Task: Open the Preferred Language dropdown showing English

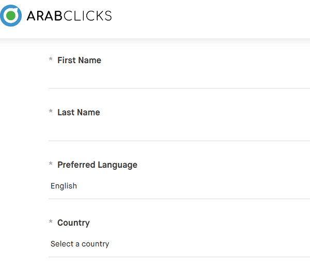Action: [x=179, y=186]
